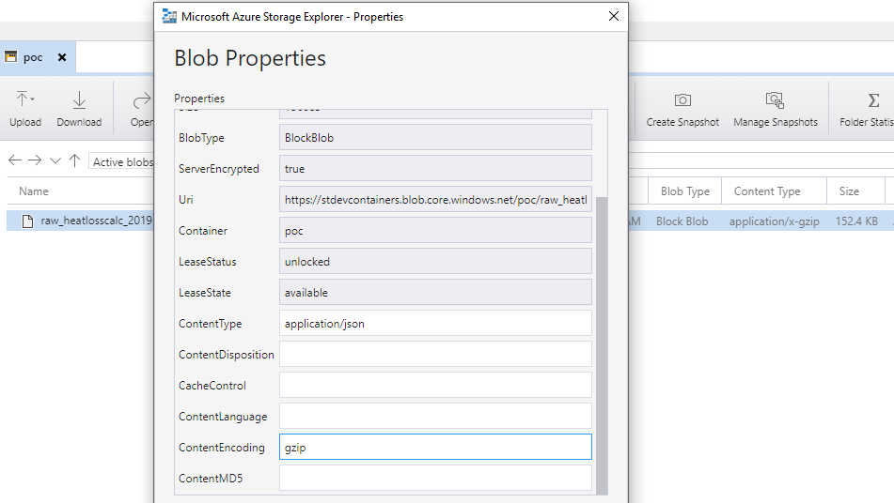This screenshot has height=503, width=894.
Task: Click the forward navigation arrow
Action: (35, 160)
